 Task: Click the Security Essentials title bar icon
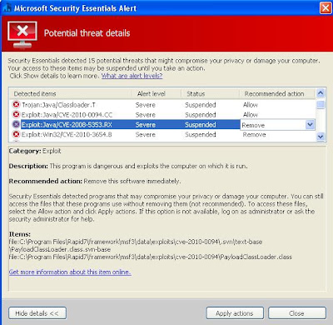7,8
